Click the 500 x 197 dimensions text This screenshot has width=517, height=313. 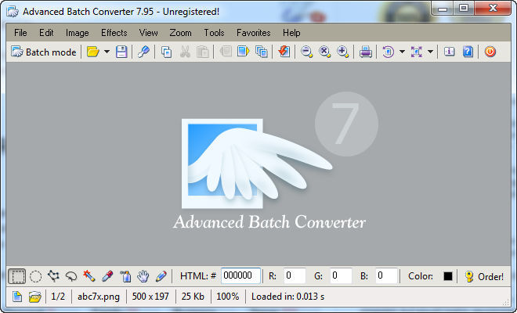(x=150, y=297)
